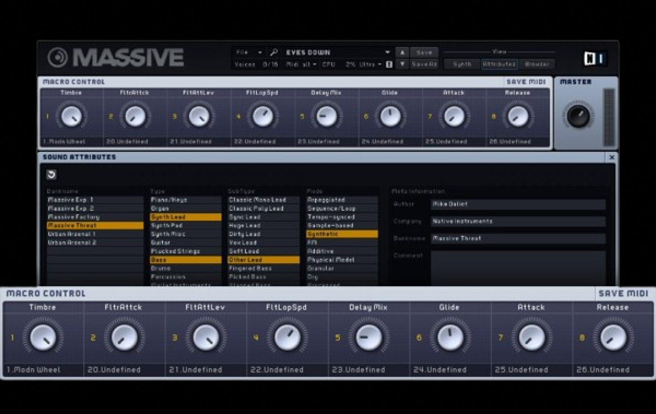Image resolution: width=656 pixels, height=414 pixels.
Task: Click the Glide knob in the small macro strip
Action: pyautogui.click(x=390, y=116)
